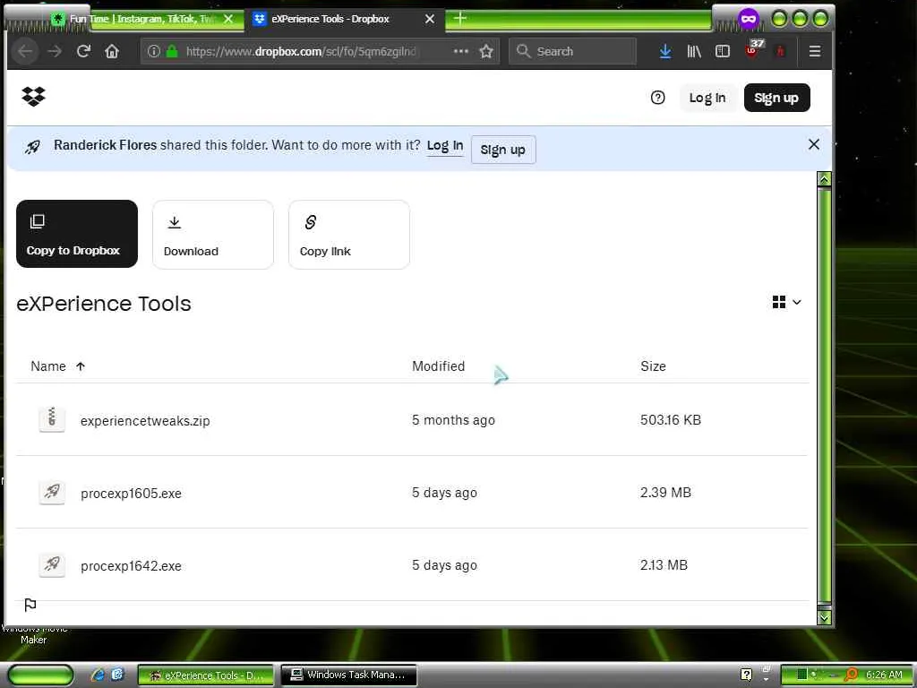
Task: Click the Log in link in banner
Action: 445,146
